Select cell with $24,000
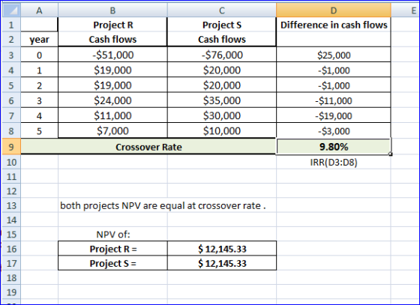 coord(112,100)
